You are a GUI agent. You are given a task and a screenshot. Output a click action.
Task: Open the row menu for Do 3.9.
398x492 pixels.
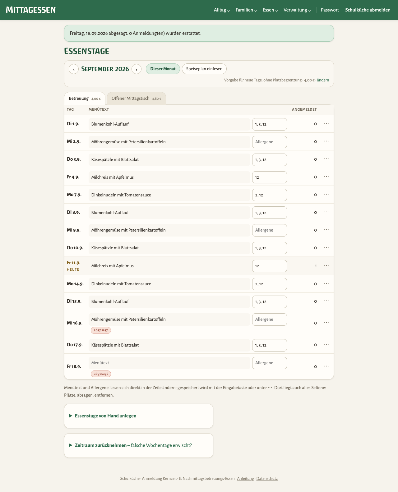click(x=326, y=159)
